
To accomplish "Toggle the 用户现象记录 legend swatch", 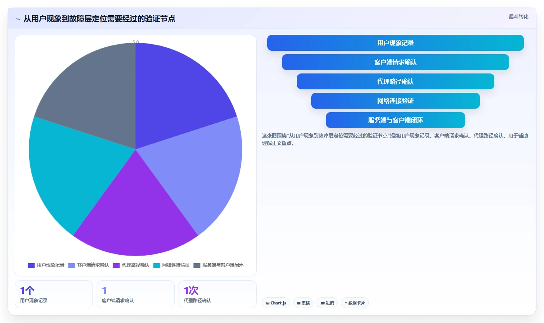I will pyautogui.click(x=31, y=265).
